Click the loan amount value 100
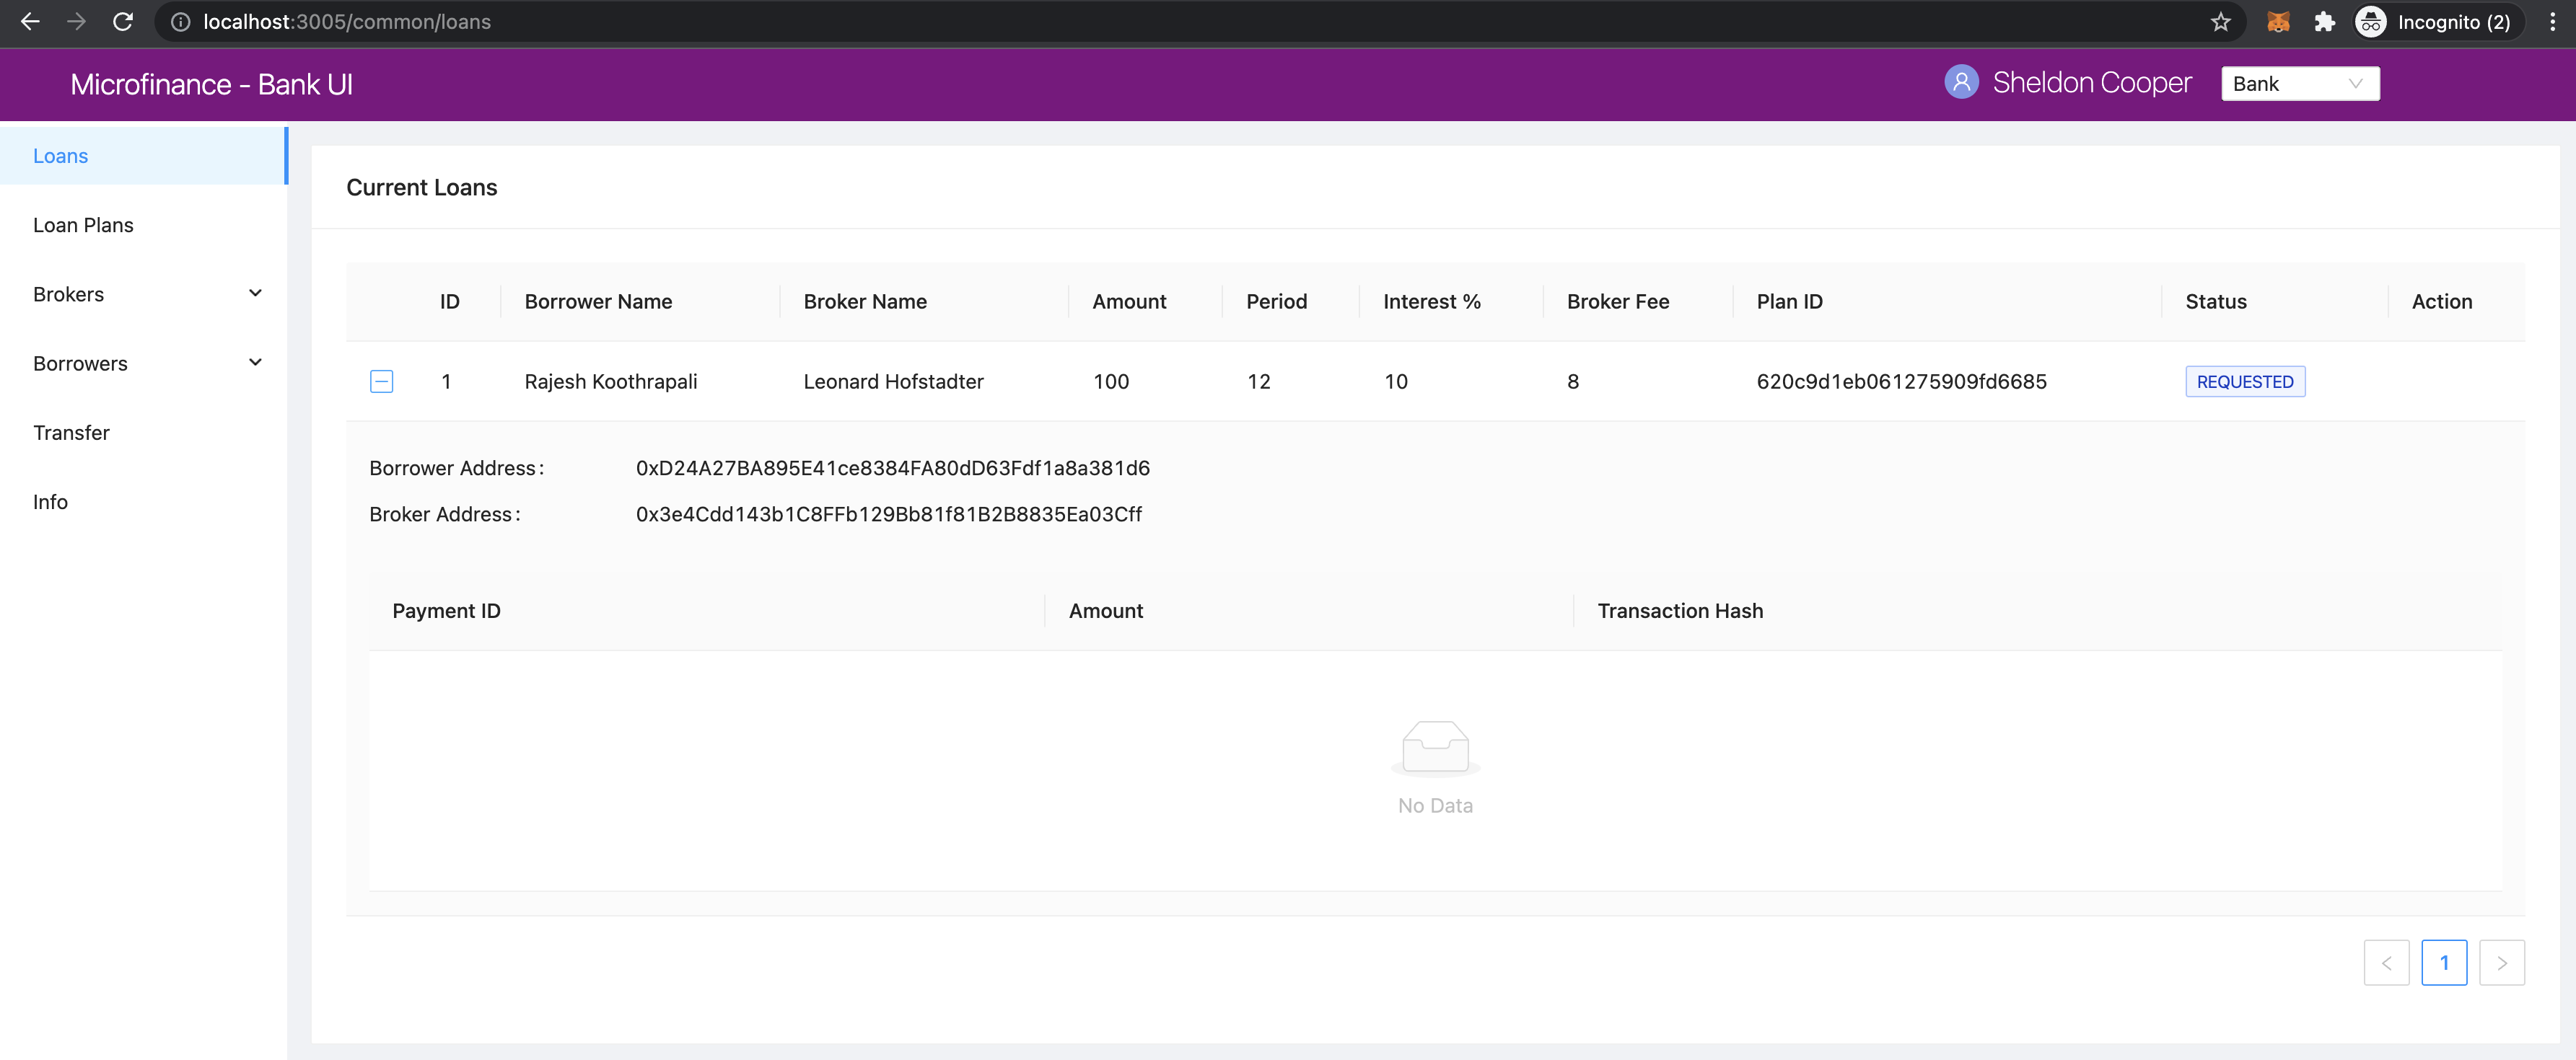Screen dimensions: 2576x1060 tap(1111, 381)
